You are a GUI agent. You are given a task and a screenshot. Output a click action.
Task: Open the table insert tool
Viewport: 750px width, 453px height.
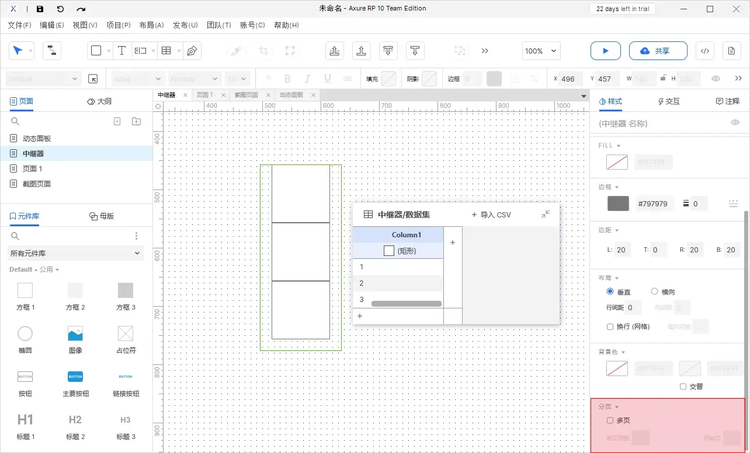pos(166,51)
